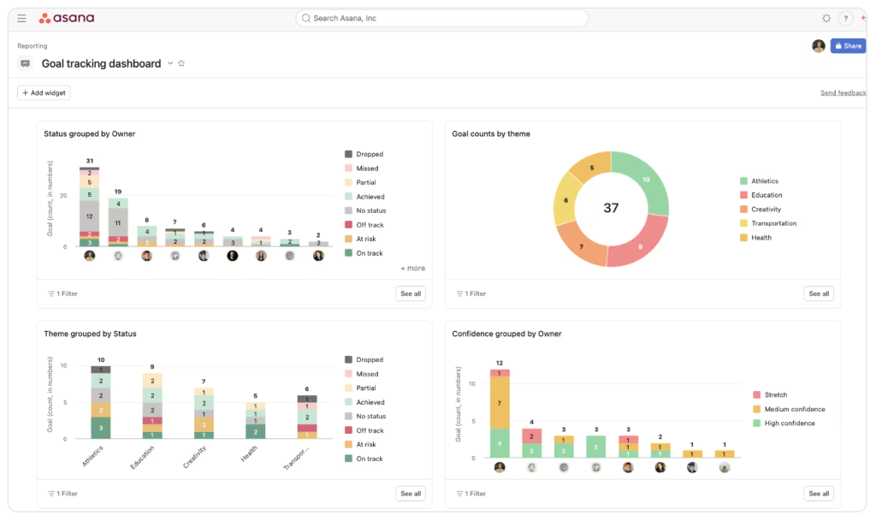Open the hamburger sidebar menu
Screen dimensions: 876x521
[x=21, y=18]
